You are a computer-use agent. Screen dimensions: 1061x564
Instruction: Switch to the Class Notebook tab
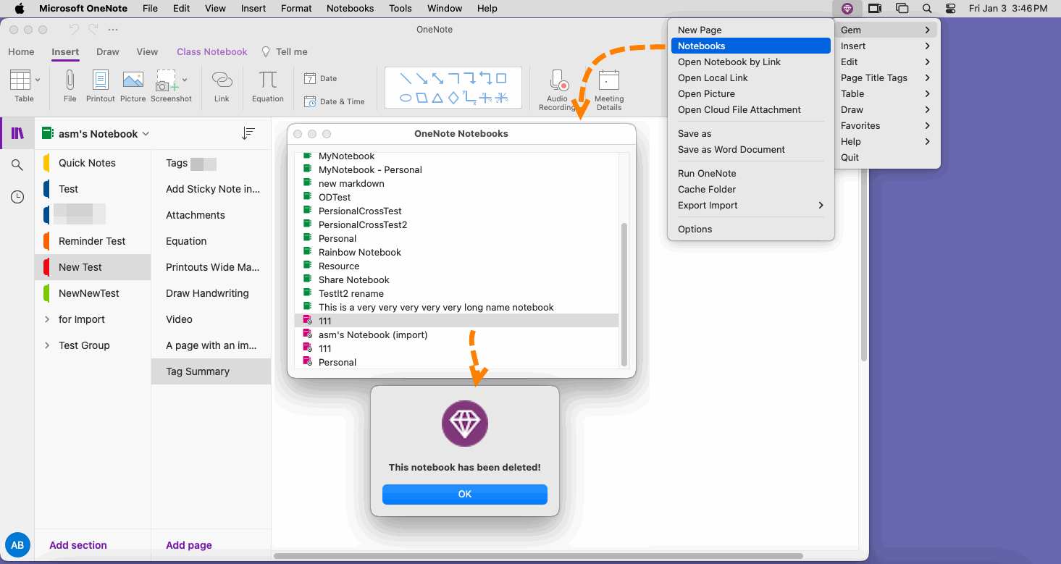pos(212,52)
